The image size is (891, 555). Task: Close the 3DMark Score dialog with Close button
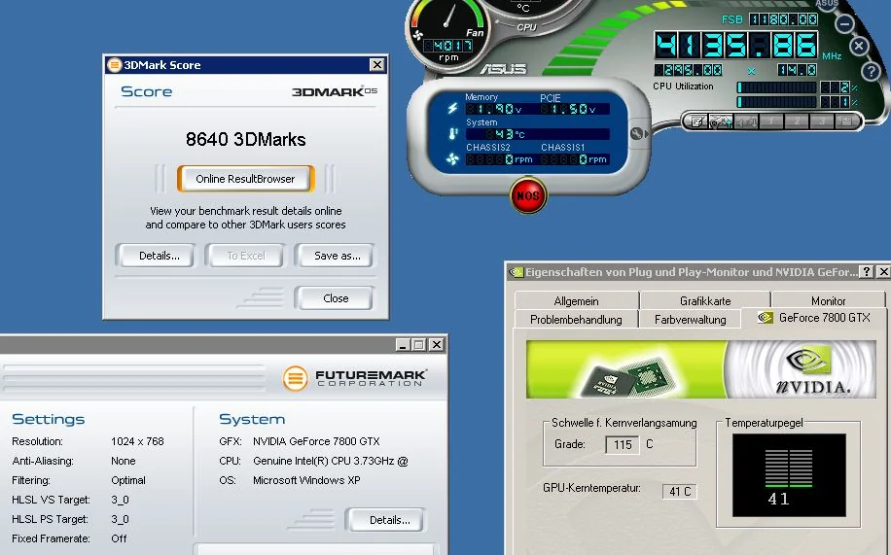point(335,298)
